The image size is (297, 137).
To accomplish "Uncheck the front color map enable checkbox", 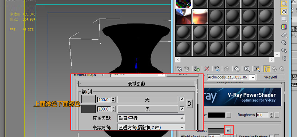I will coord(182,99).
